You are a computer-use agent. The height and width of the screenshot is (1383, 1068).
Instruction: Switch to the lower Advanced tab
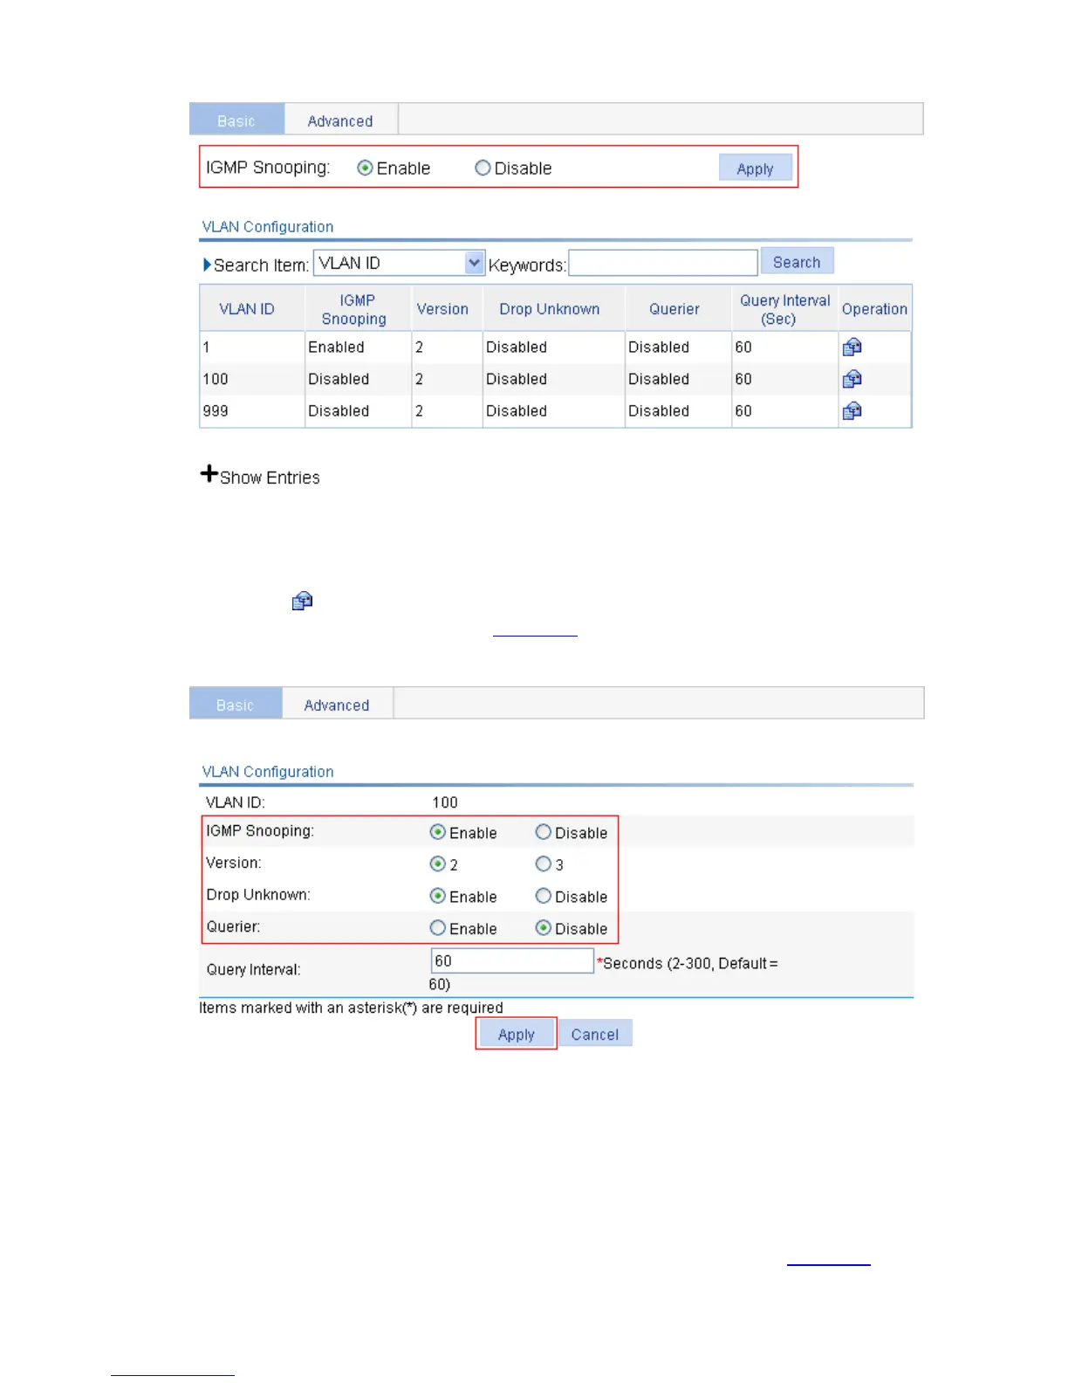337,705
